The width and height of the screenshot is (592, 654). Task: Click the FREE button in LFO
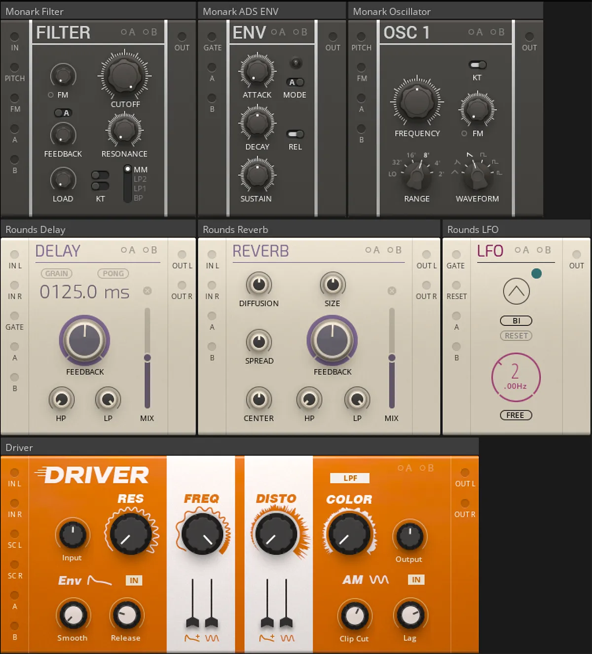(516, 415)
